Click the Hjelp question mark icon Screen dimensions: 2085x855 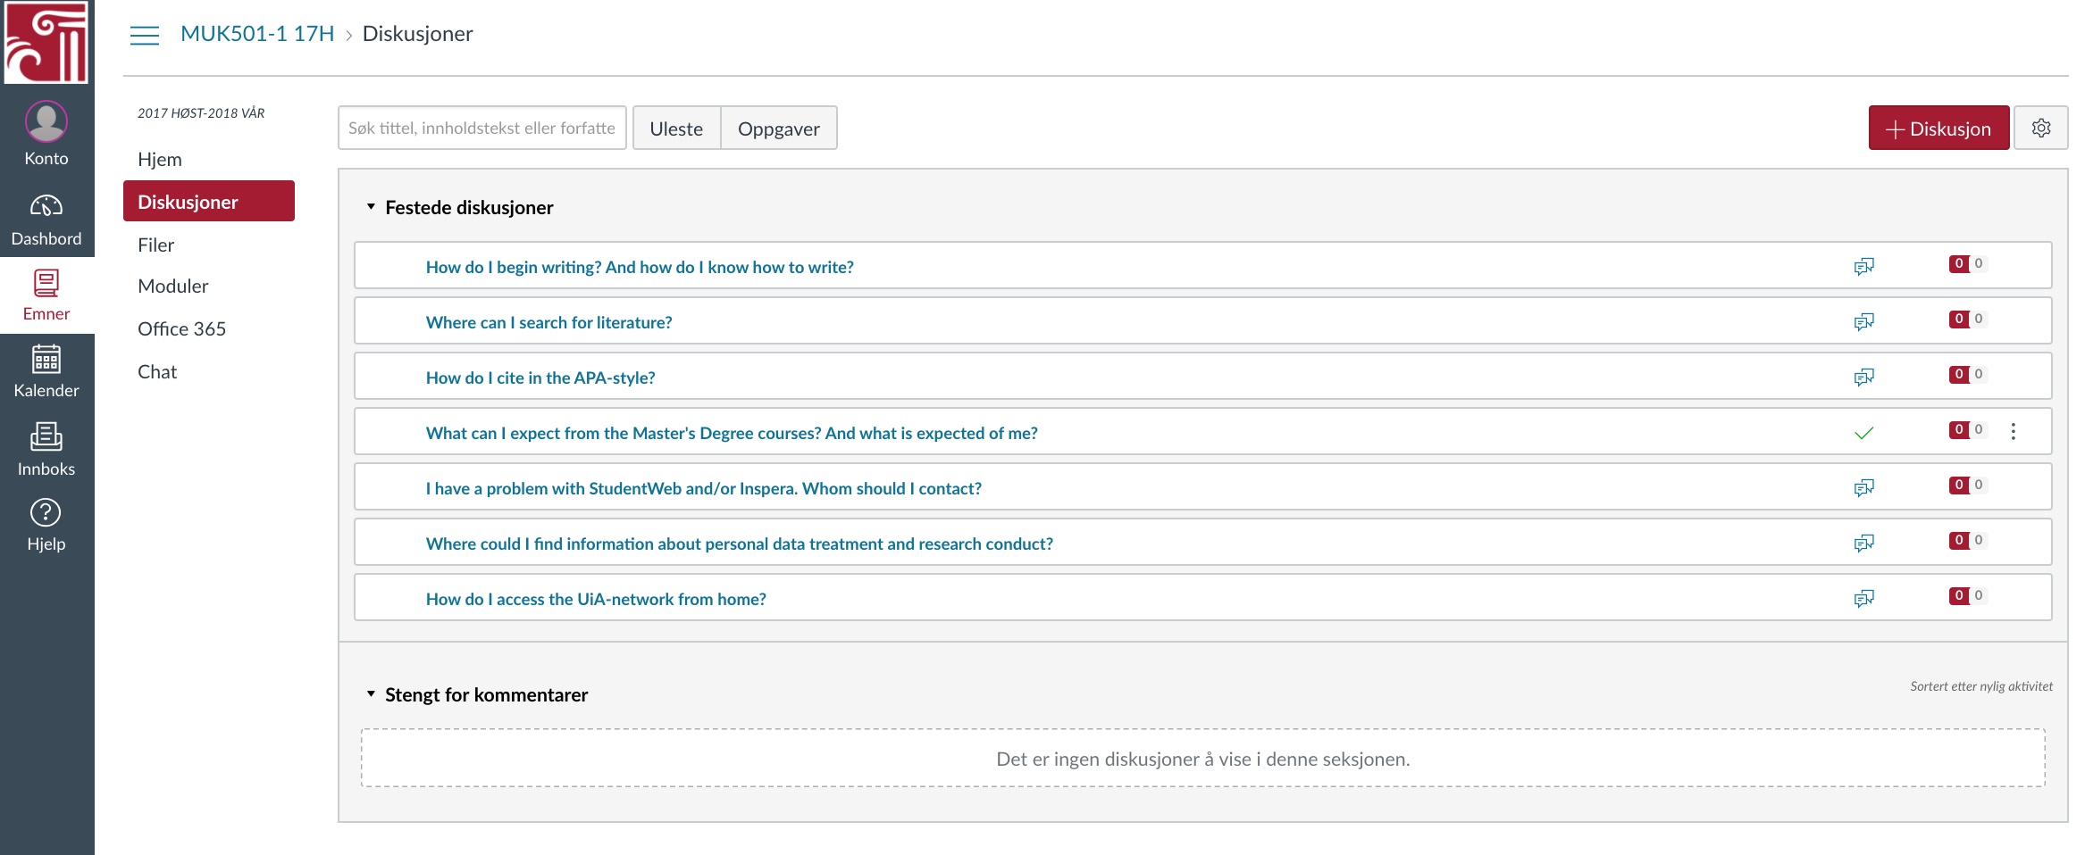46,513
